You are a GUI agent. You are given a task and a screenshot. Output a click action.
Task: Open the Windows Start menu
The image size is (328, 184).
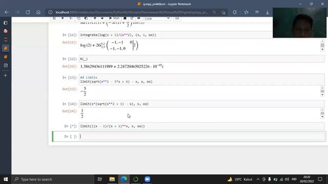[6, 179]
